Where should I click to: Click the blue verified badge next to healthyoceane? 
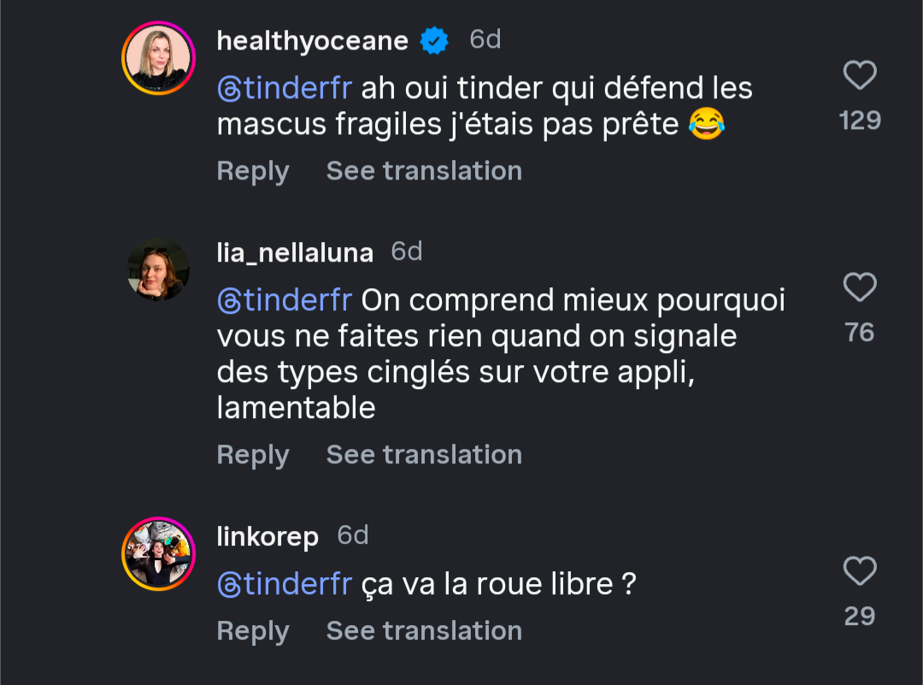435,40
